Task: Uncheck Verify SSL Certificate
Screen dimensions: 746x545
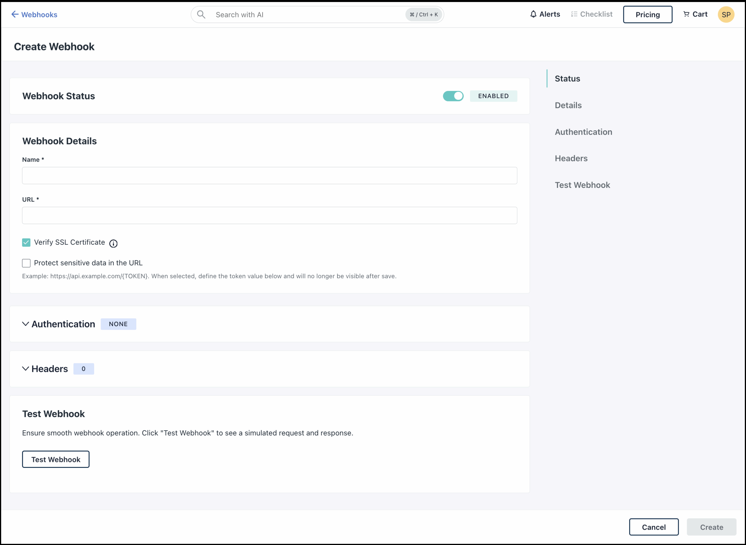Action: tap(26, 242)
